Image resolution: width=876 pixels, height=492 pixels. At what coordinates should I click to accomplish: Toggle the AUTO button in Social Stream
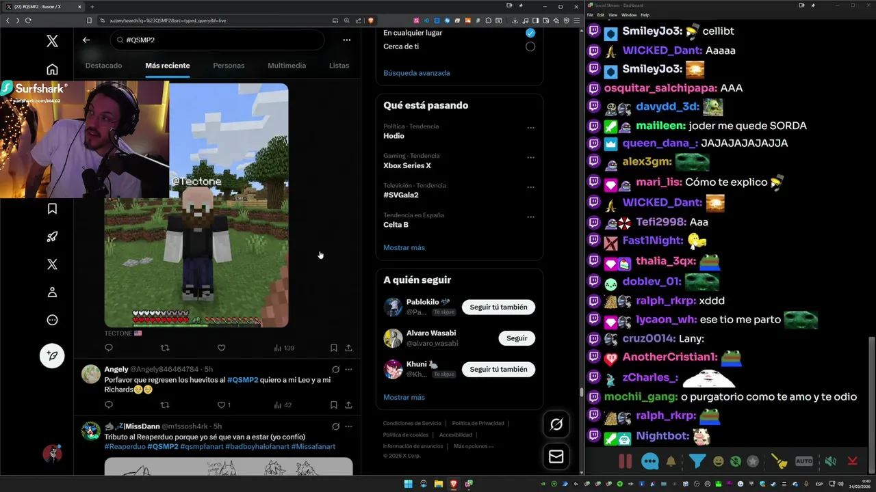[804, 461]
